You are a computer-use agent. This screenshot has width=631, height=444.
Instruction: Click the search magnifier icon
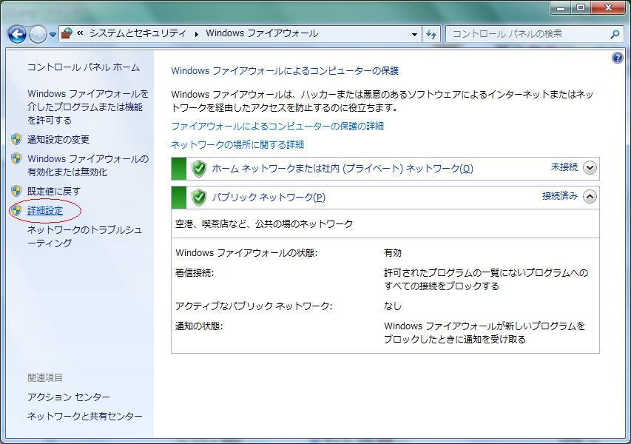tap(614, 34)
